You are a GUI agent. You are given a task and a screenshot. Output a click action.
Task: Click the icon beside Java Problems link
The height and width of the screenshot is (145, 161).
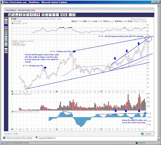pos(37,137)
